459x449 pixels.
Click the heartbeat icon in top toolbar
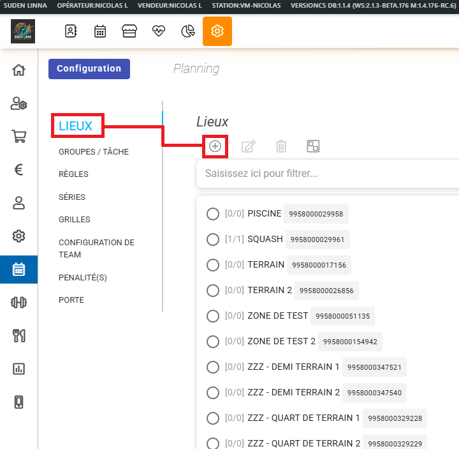point(159,31)
